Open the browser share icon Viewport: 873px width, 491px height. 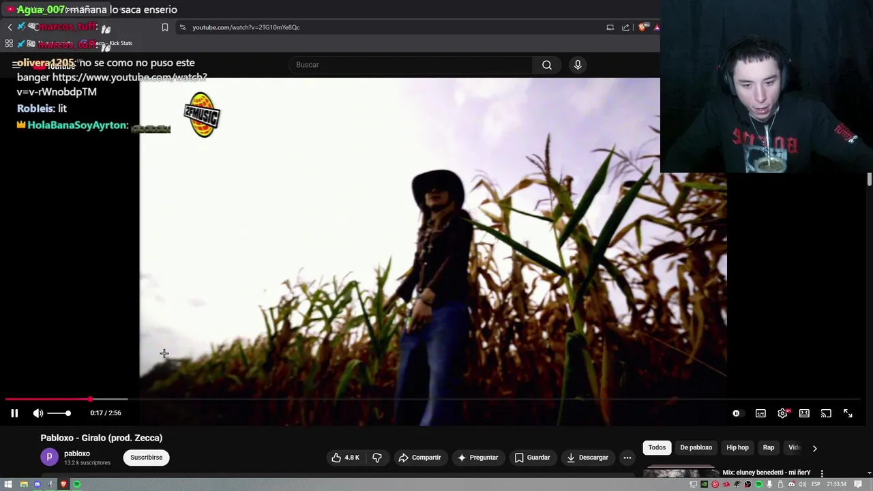click(x=625, y=27)
